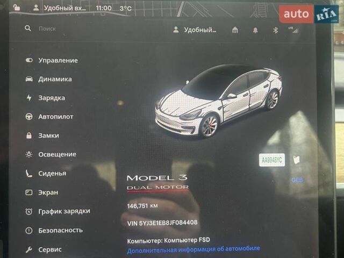Tap the AA9948YC license plate badge
Image resolution: width=344 pixels, height=258 pixels.
272,160
